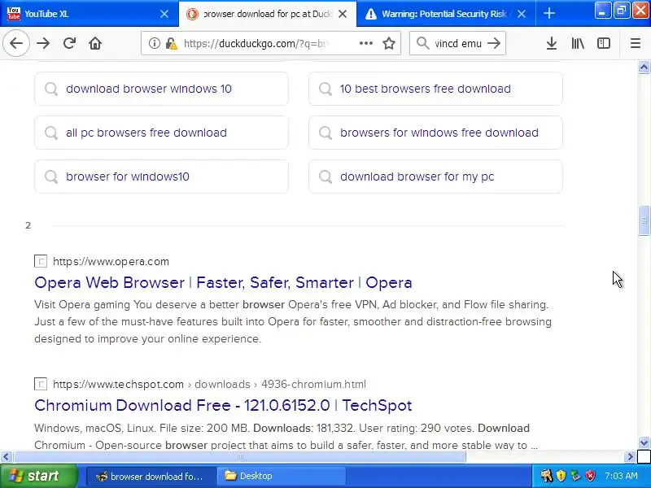This screenshot has width=651, height=488.
Task: Show site information icon in address bar
Action: pyautogui.click(x=154, y=43)
